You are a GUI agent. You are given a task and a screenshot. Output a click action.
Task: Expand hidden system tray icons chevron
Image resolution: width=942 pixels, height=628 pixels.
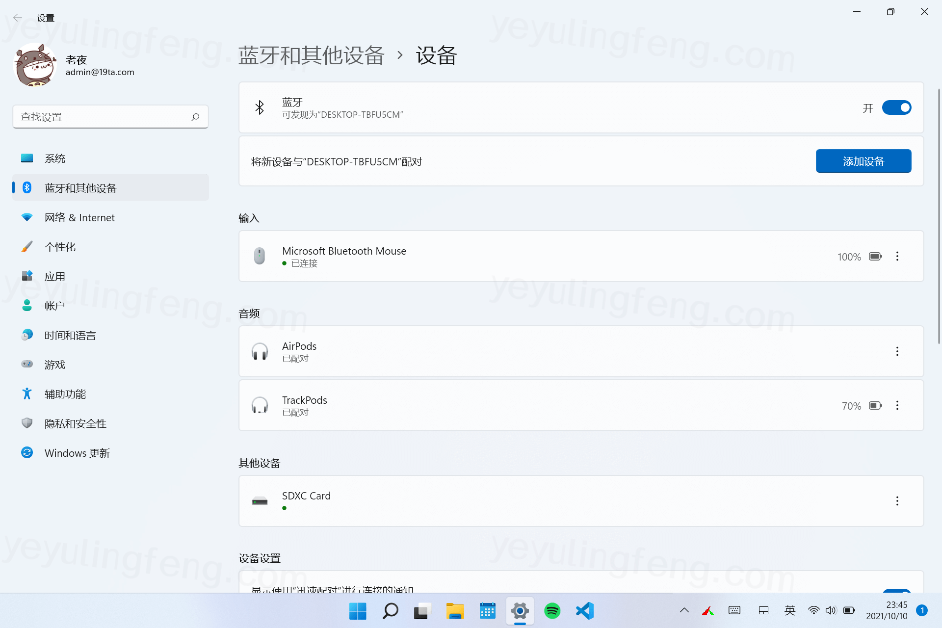click(x=684, y=610)
